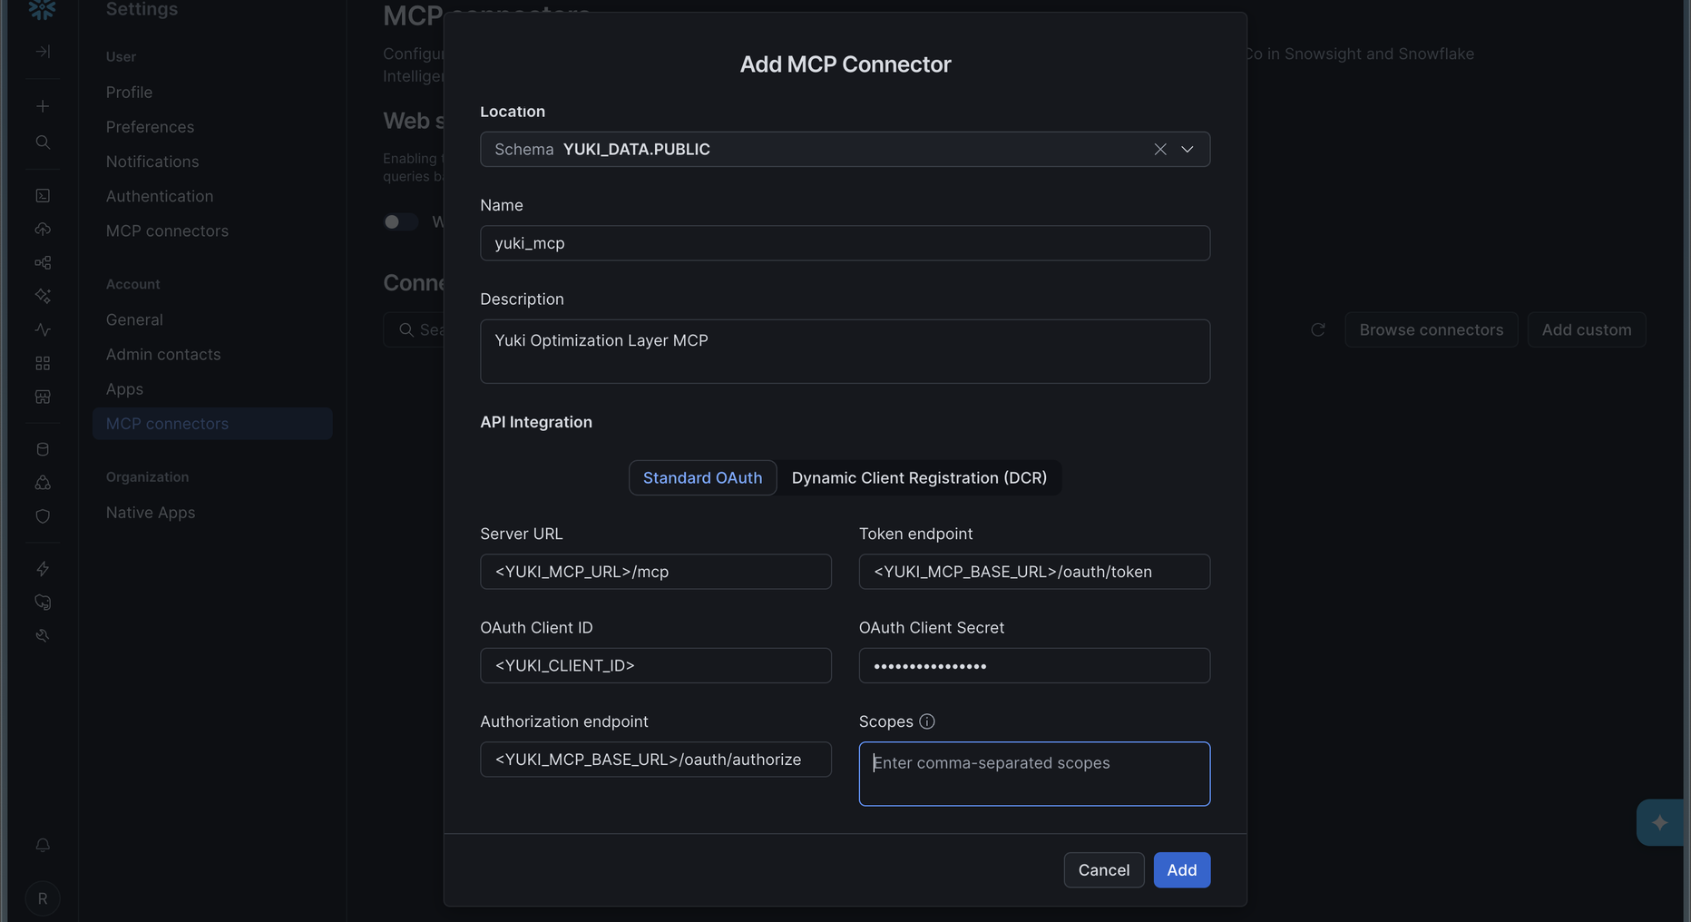Open Profile settings
Viewport: 1691px width, 922px height.
(129, 93)
